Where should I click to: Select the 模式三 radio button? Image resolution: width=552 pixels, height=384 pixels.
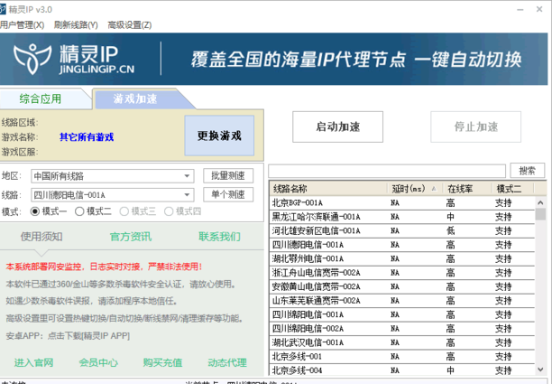(138, 211)
